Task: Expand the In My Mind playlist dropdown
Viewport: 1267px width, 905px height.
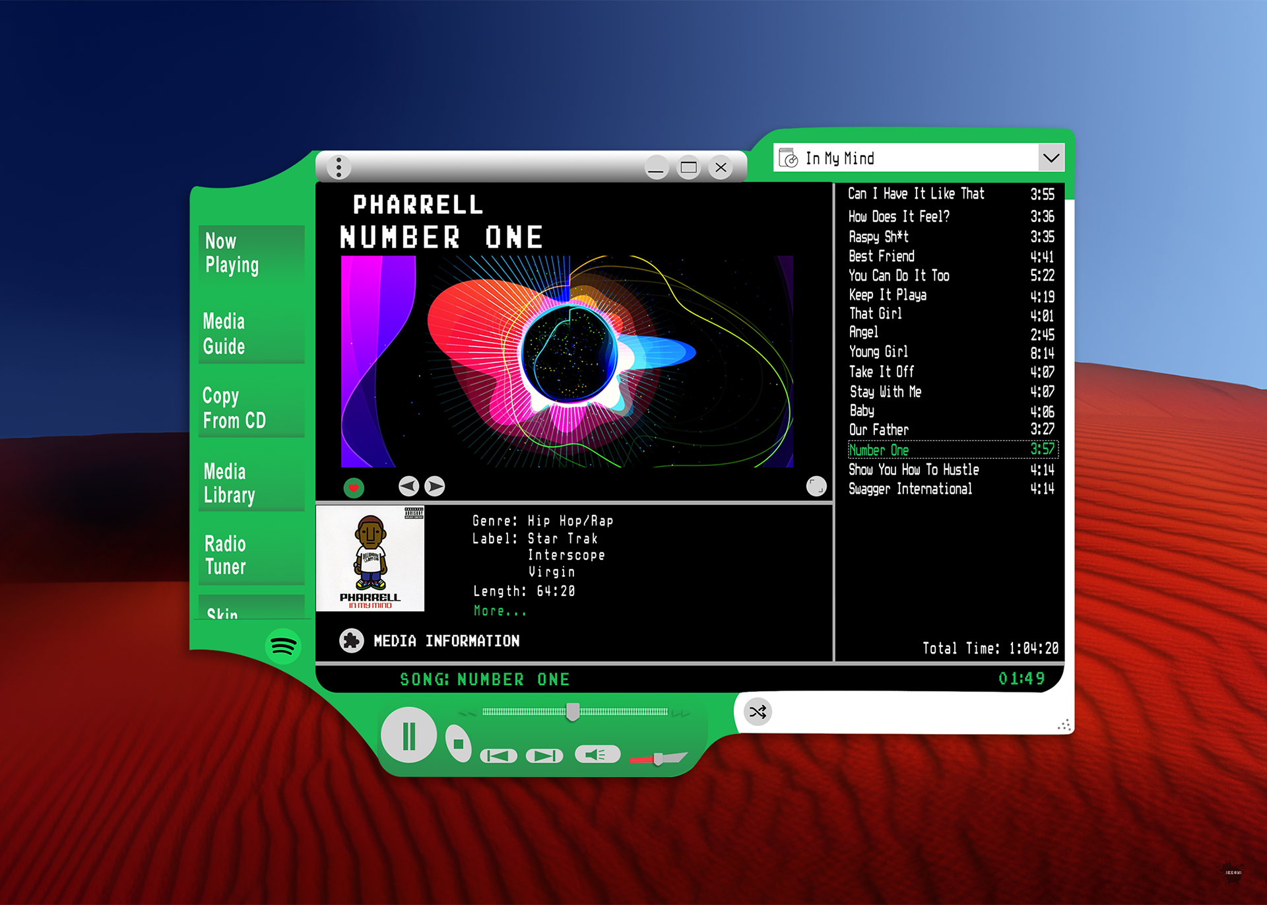Action: click(1051, 158)
